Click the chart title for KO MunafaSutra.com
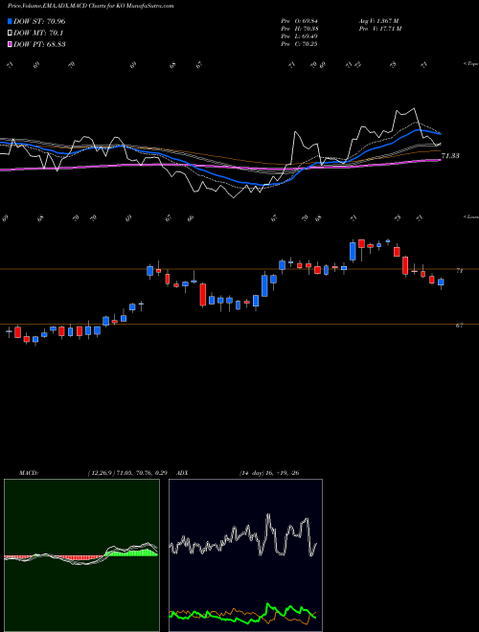 91,6
